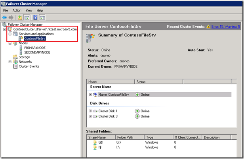Click the Back arrow toolbar icon
This screenshot has height=159, width=244.
tap(4, 17)
